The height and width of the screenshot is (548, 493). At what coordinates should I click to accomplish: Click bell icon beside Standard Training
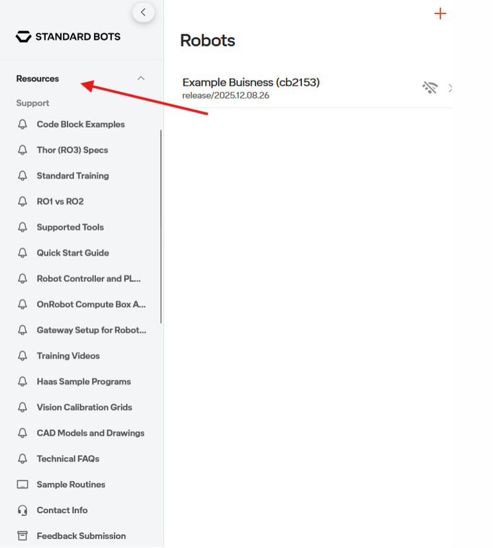tap(22, 176)
